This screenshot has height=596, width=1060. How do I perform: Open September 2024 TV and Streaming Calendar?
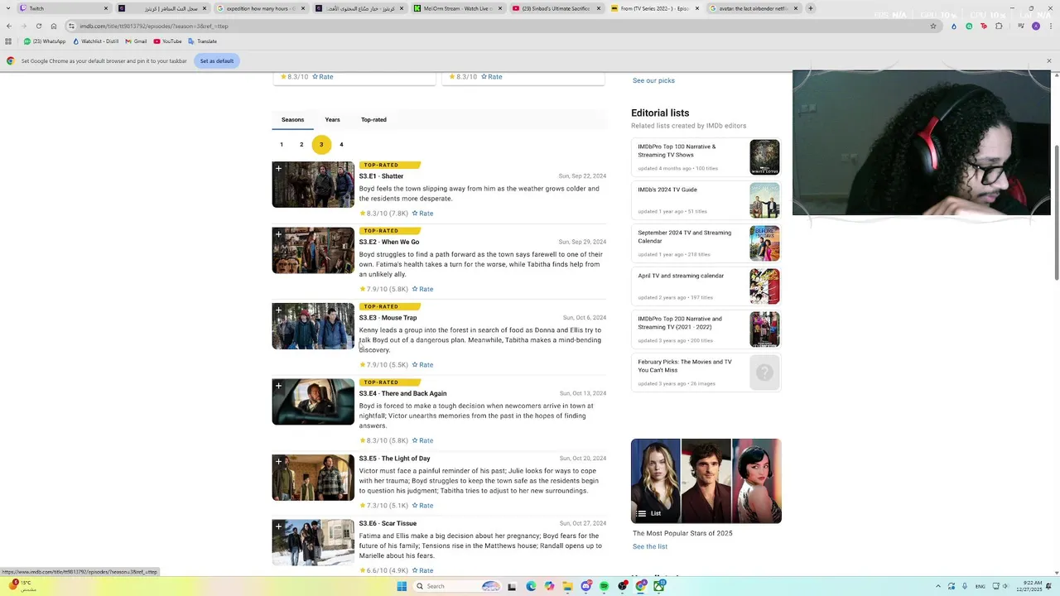pyautogui.click(x=706, y=243)
